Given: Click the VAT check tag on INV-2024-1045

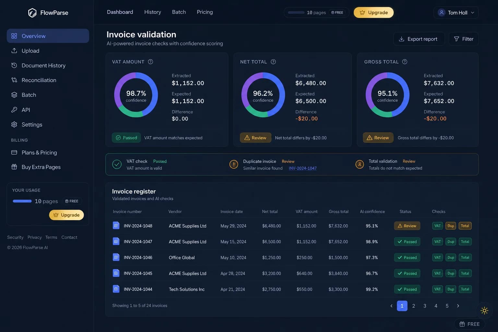Looking at the screenshot, I should click(437, 273).
